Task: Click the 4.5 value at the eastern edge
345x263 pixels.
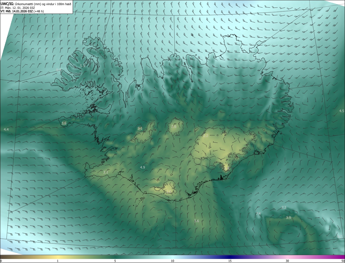Action: pyautogui.click(x=342, y=111)
